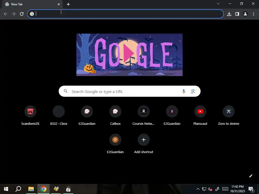Open the clock showing 11:42 PM
259x194 pixels.
click(x=238, y=189)
